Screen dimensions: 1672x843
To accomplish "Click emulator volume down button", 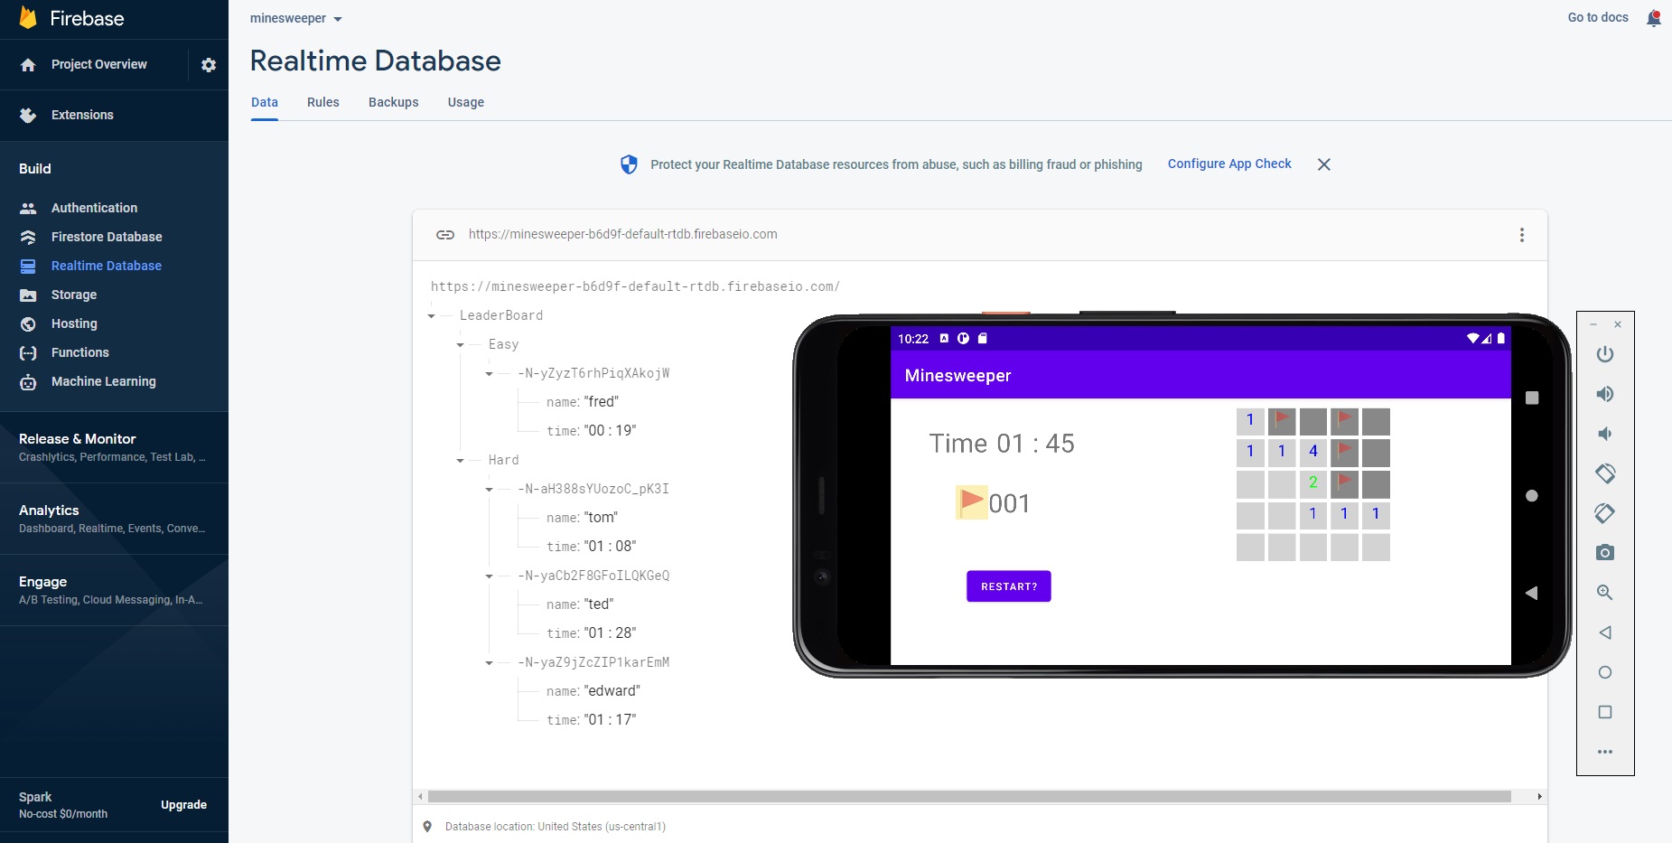I will click(x=1605, y=434).
